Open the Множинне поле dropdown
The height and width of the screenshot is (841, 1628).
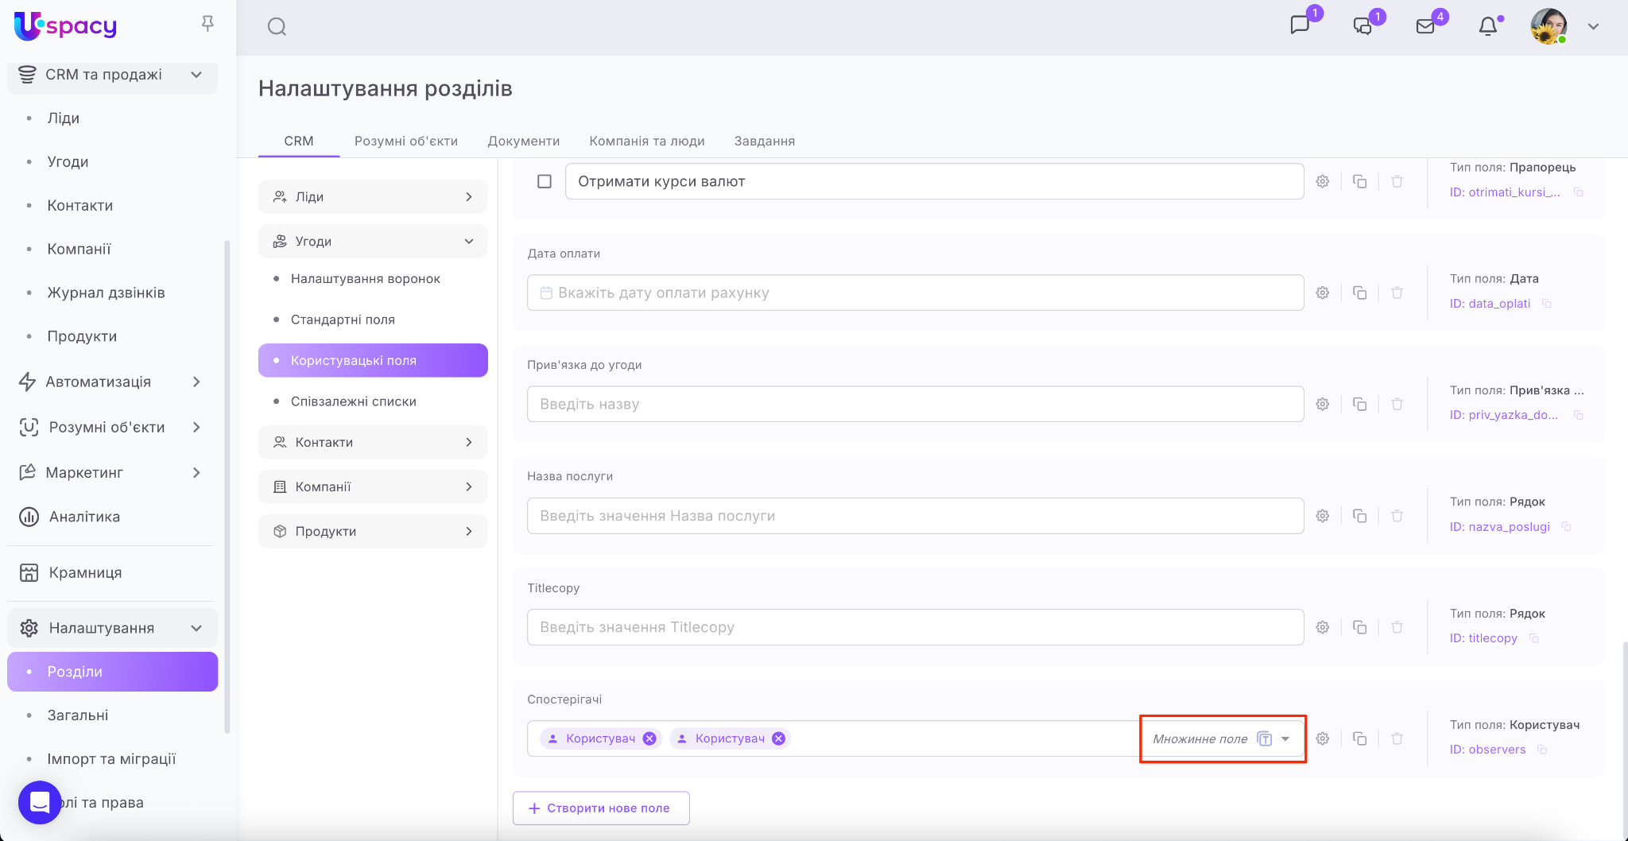[x=1285, y=738]
